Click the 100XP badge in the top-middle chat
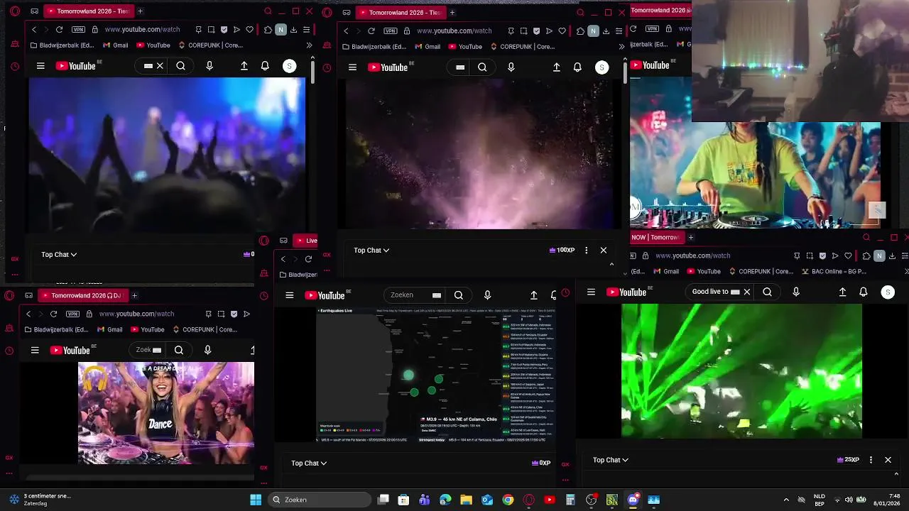This screenshot has width=909, height=511. pos(562,250)
